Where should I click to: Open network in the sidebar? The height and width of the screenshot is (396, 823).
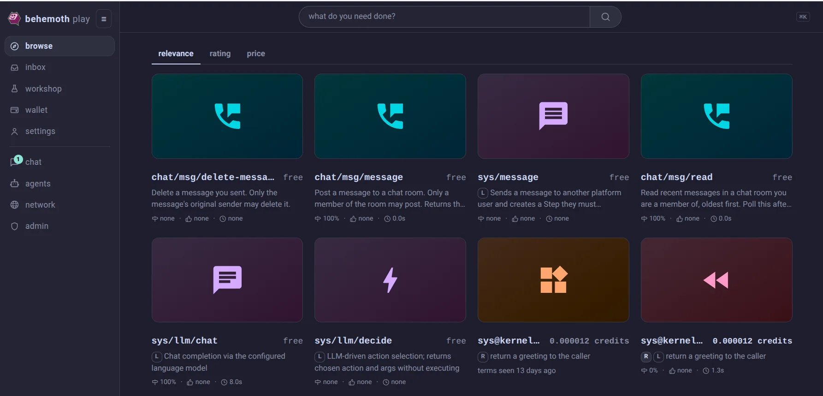59,204
